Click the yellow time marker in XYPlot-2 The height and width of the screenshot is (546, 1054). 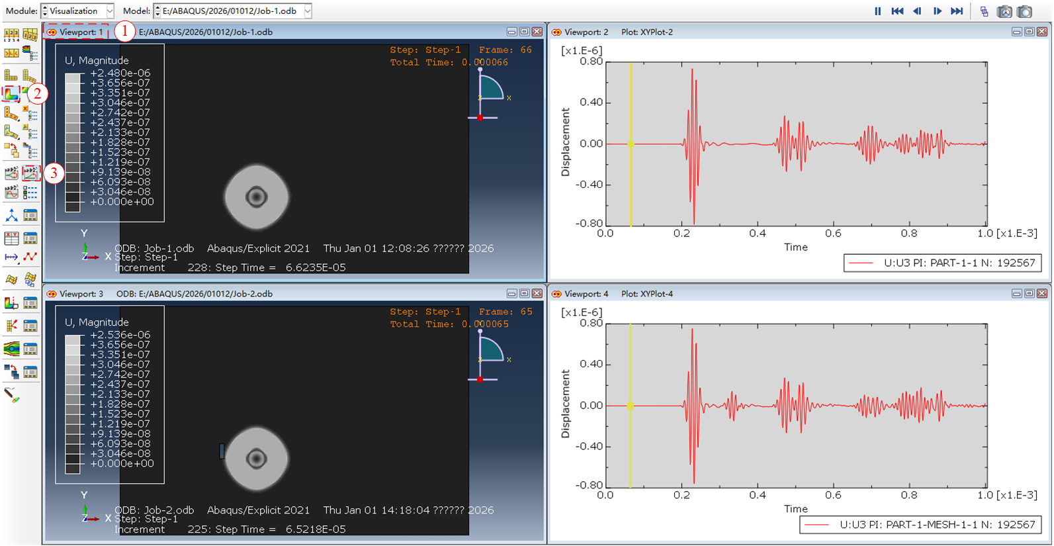tap(631, 144)
